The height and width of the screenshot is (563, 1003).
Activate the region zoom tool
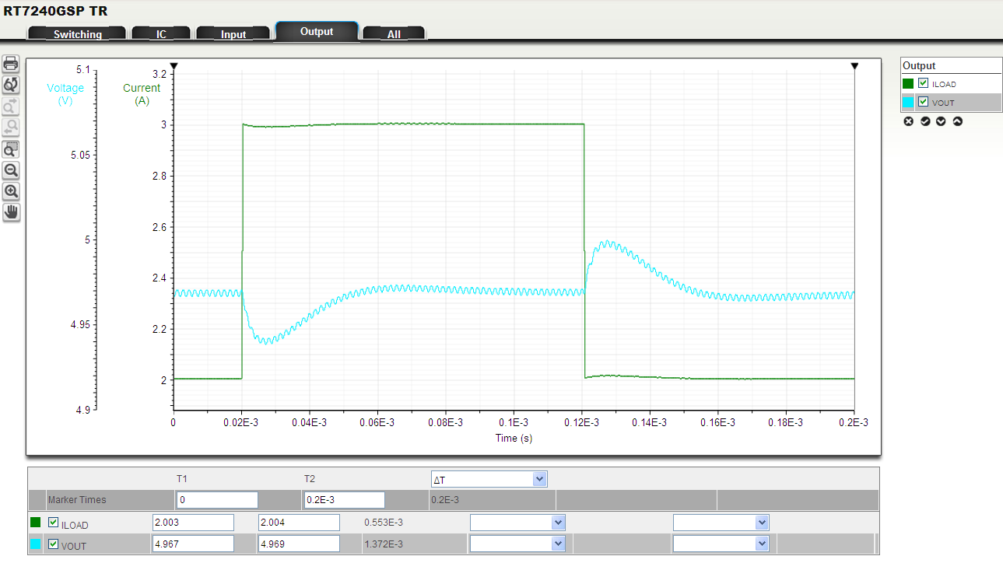point(11,149)
